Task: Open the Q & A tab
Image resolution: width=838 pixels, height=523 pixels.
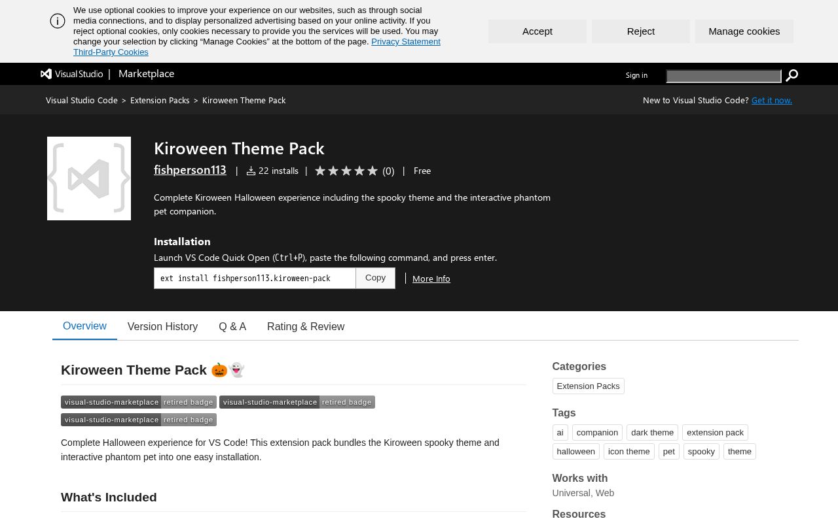Action: point(232,327)
